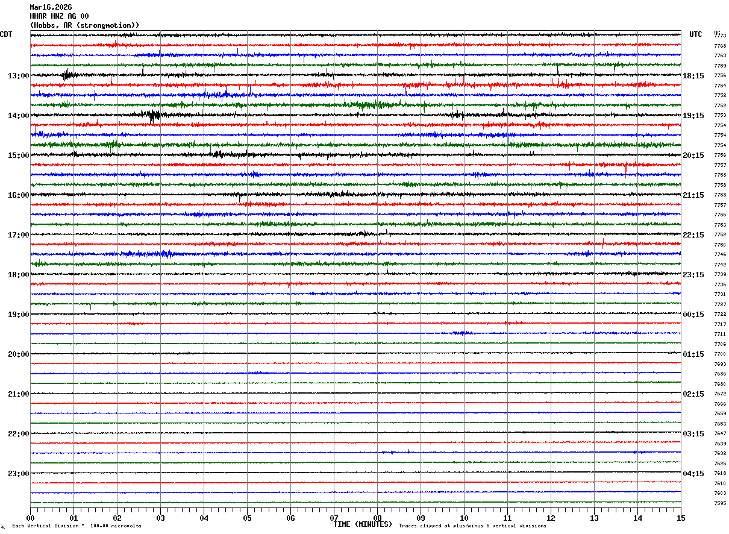Click the '18:00' CDT time label

[x=19, y=275]
